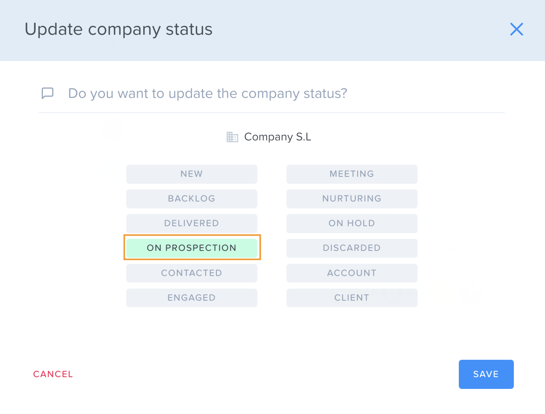
Task: Click the status update question text
Action: (x=208, y=93)
